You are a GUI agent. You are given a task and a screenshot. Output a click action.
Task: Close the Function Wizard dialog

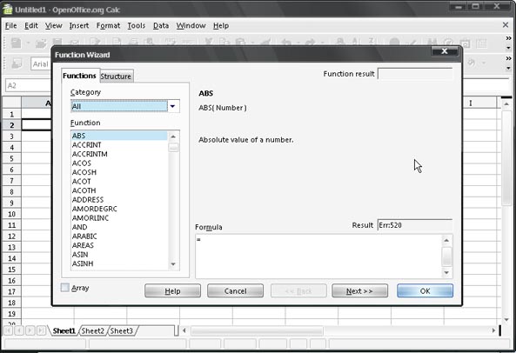[445, 51]
